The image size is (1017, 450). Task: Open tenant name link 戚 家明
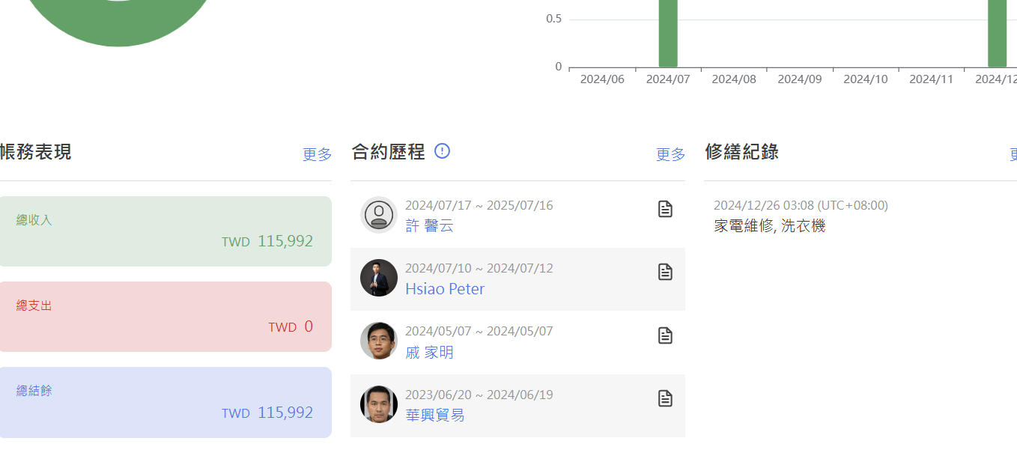[429, 353]
